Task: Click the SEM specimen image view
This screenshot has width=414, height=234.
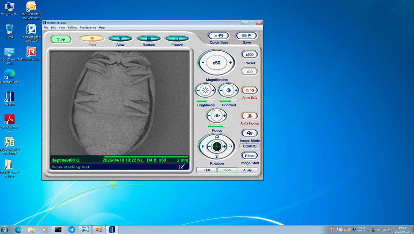Action: (120, 103)
